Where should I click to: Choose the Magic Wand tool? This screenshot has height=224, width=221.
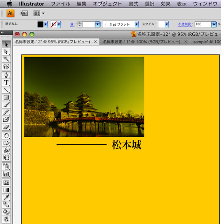point(6,59)
